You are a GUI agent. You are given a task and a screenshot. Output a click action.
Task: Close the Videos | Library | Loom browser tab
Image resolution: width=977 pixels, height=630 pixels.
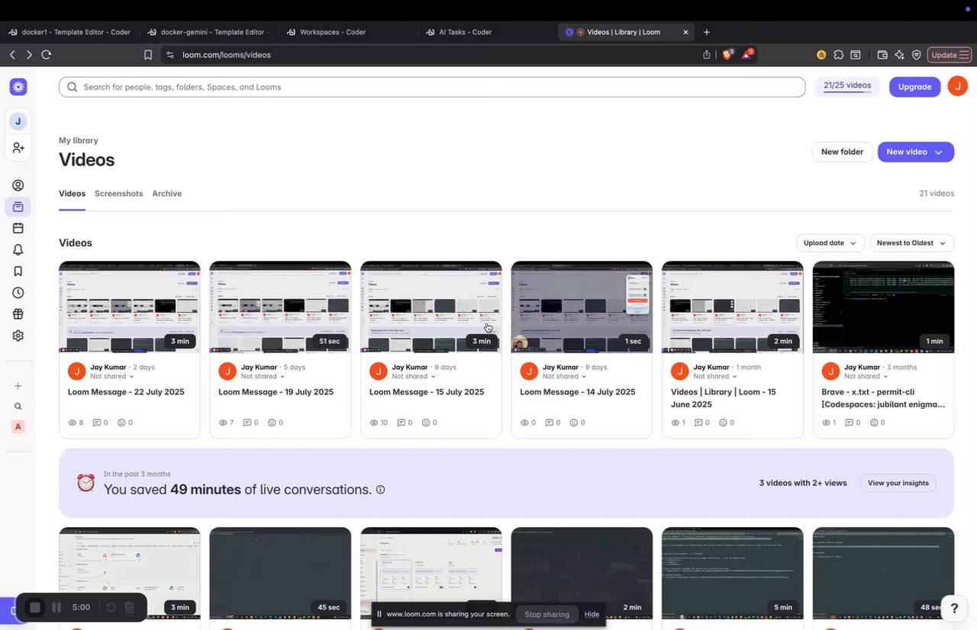click(685, 32)
